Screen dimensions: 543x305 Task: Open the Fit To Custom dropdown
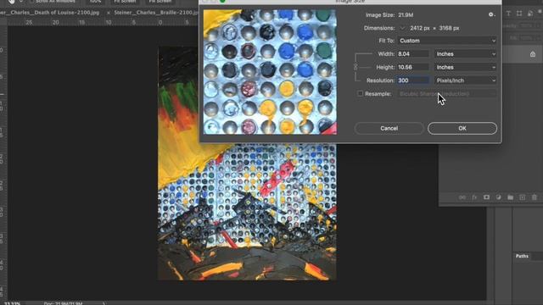tap(447, 41)
